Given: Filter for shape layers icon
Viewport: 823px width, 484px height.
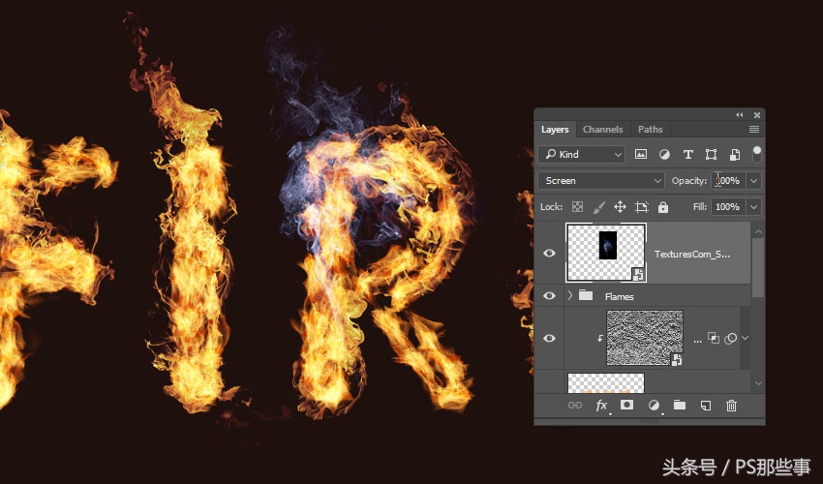Looking at the screenshot, I should [712, 154].
